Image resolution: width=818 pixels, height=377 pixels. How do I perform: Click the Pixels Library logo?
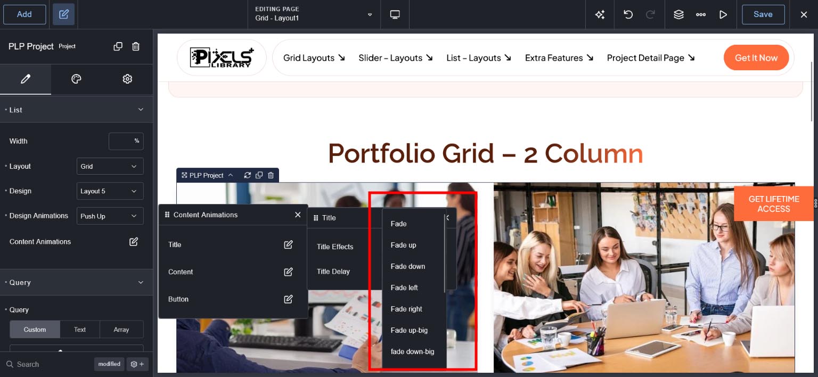pyautogui.click(x=222, y=58)
